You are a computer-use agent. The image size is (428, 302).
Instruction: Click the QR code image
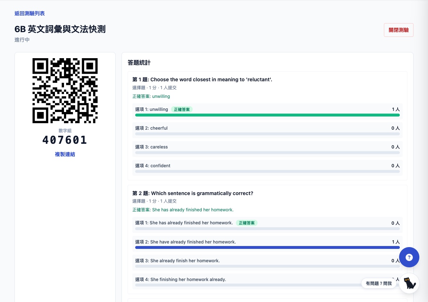[x=65, y=91]
